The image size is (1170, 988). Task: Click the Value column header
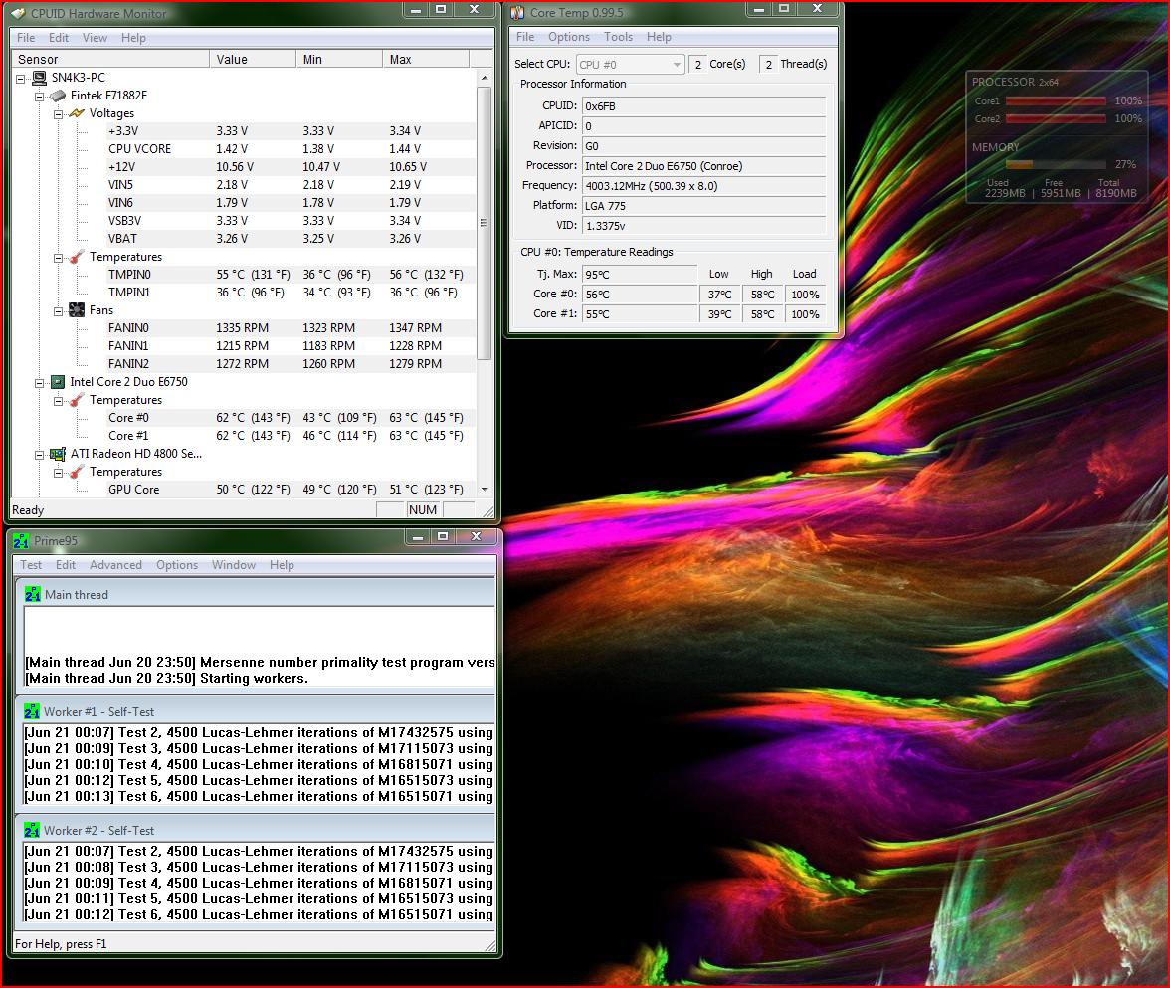click(x=253, y=59)
